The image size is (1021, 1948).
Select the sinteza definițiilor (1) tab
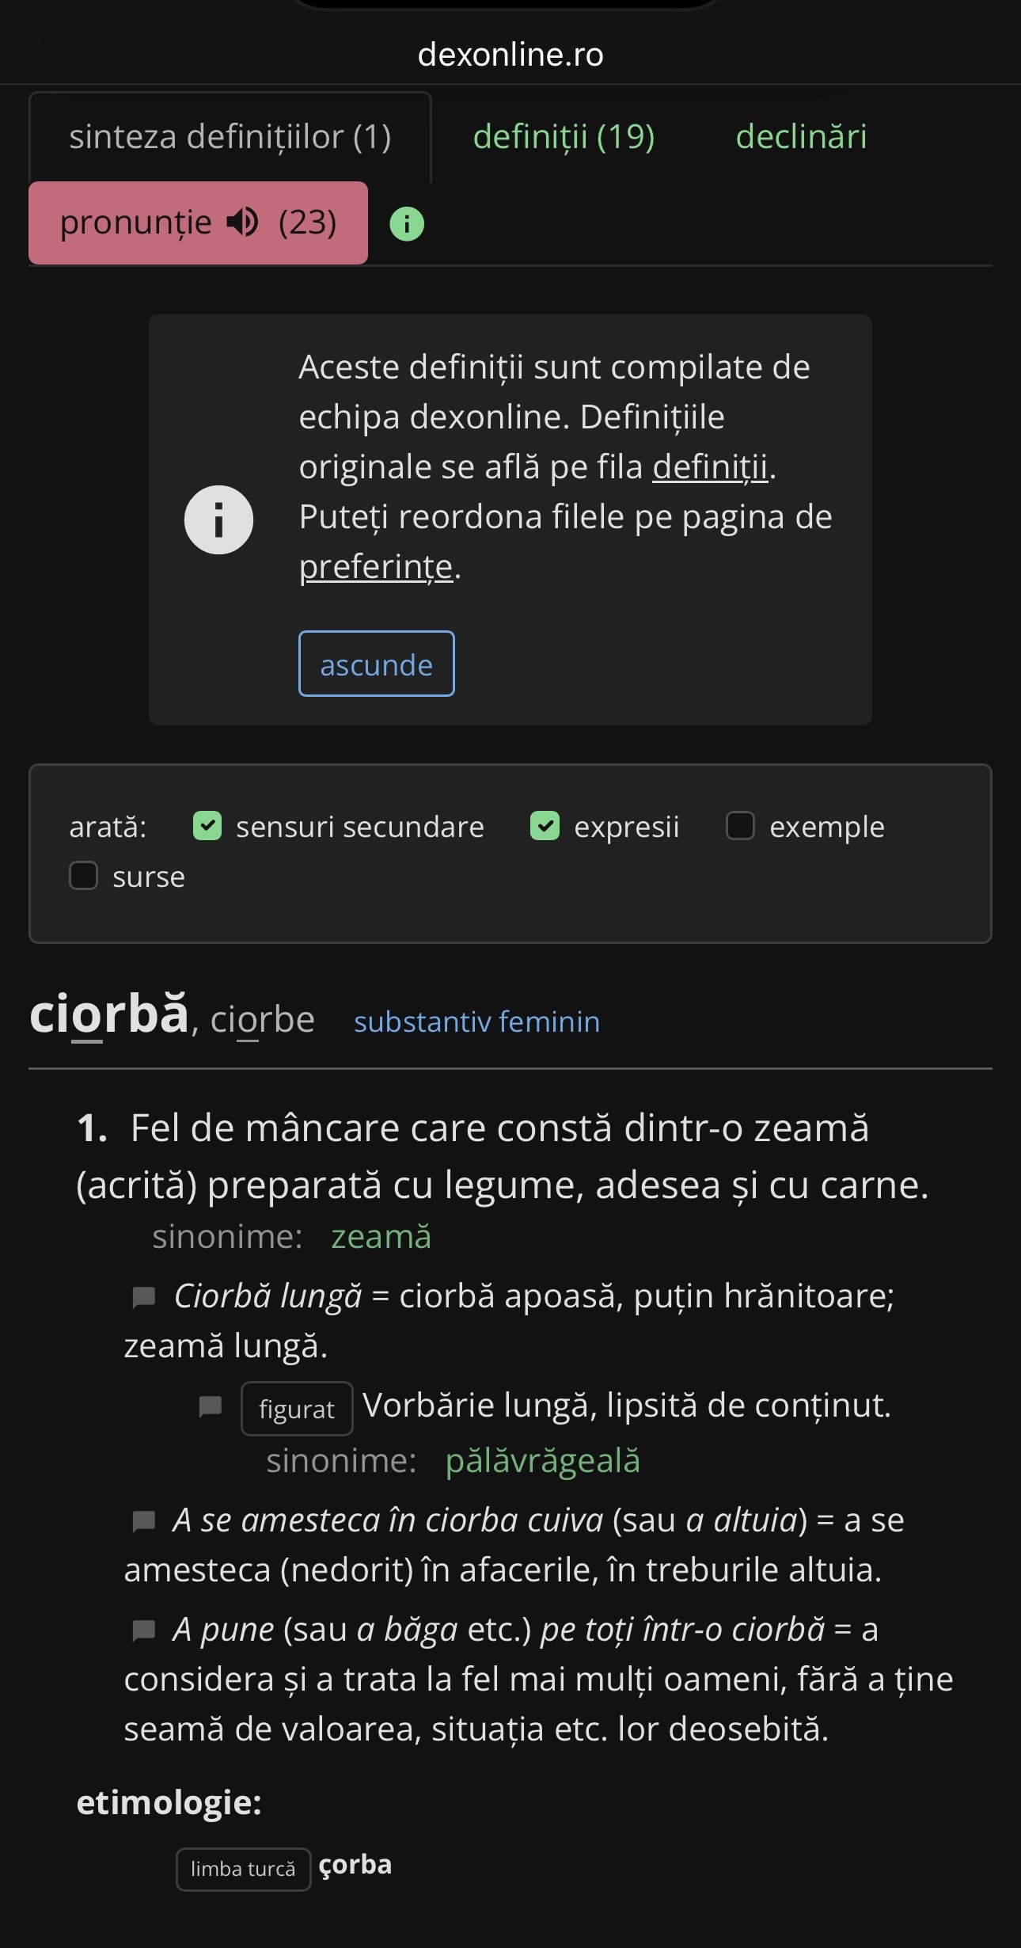tap(230, 137)
